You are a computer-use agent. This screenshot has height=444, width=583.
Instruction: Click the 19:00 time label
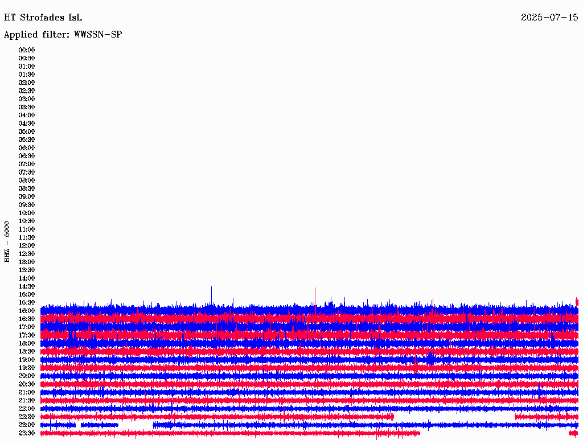[x=27, y=360]
